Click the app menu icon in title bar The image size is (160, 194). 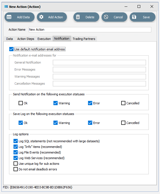[6, 6]
